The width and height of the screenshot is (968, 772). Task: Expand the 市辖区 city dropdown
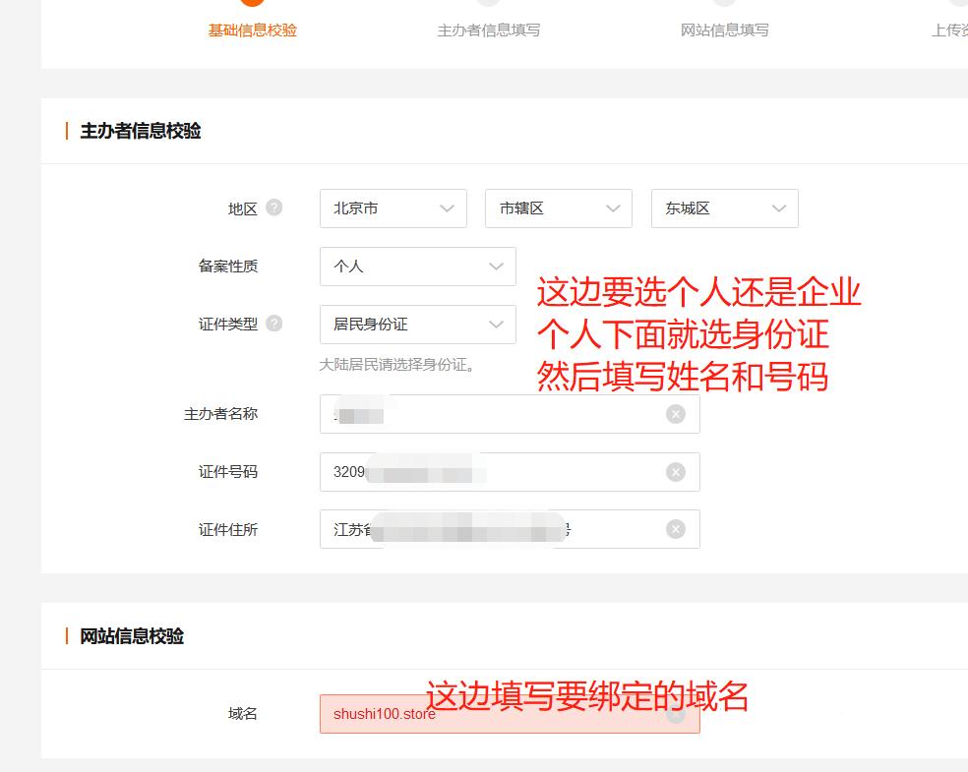558,208
